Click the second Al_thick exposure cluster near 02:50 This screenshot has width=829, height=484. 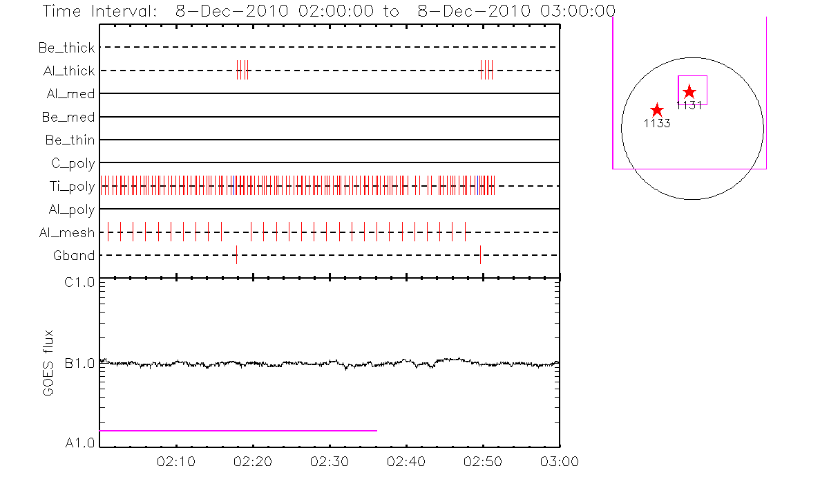click(x=486, y=71)
